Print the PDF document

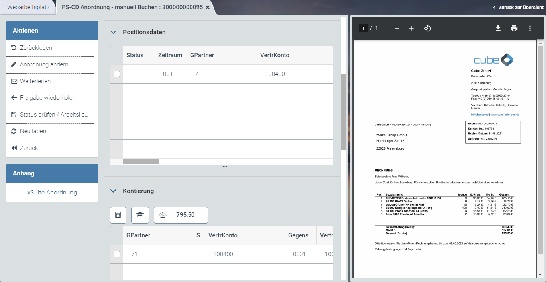coord(514,28)
